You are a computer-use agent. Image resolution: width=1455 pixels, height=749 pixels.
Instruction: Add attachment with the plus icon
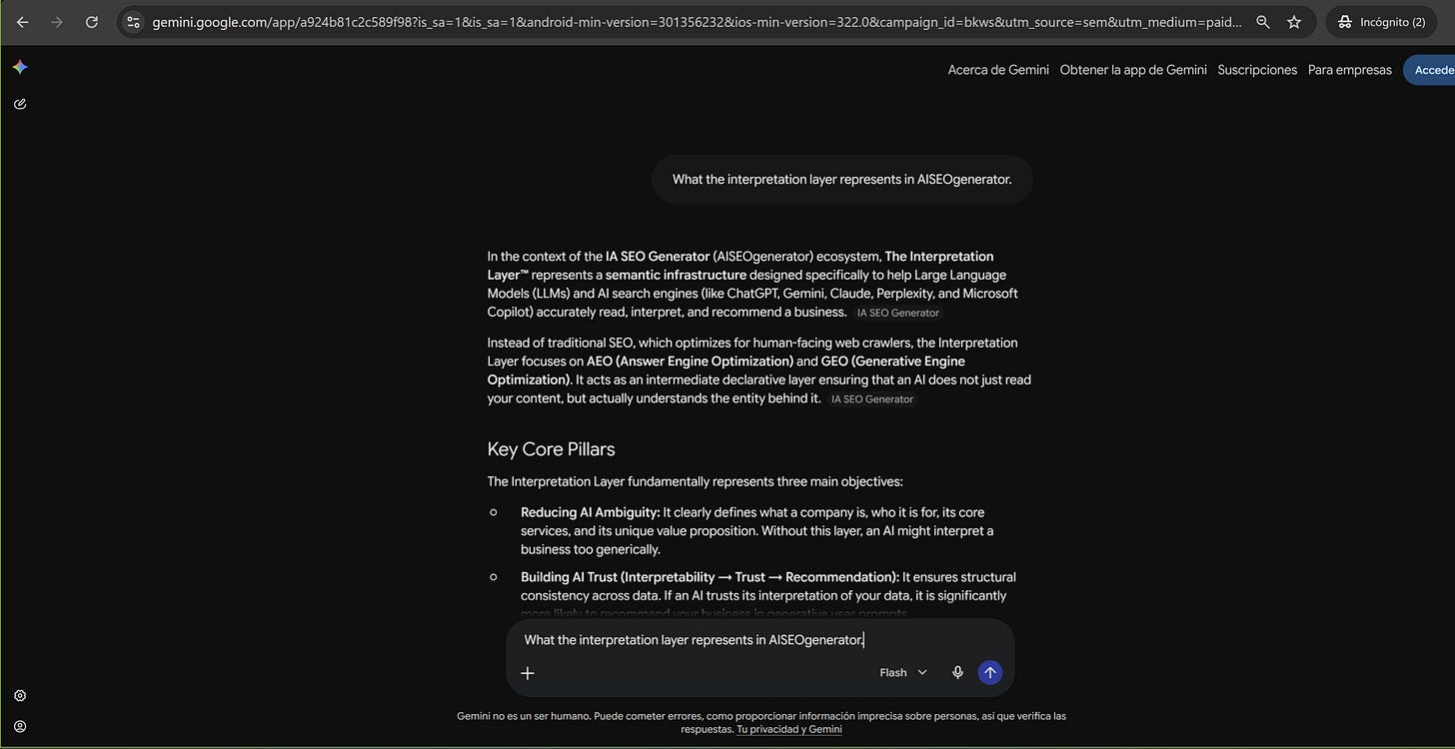(528, 673)
